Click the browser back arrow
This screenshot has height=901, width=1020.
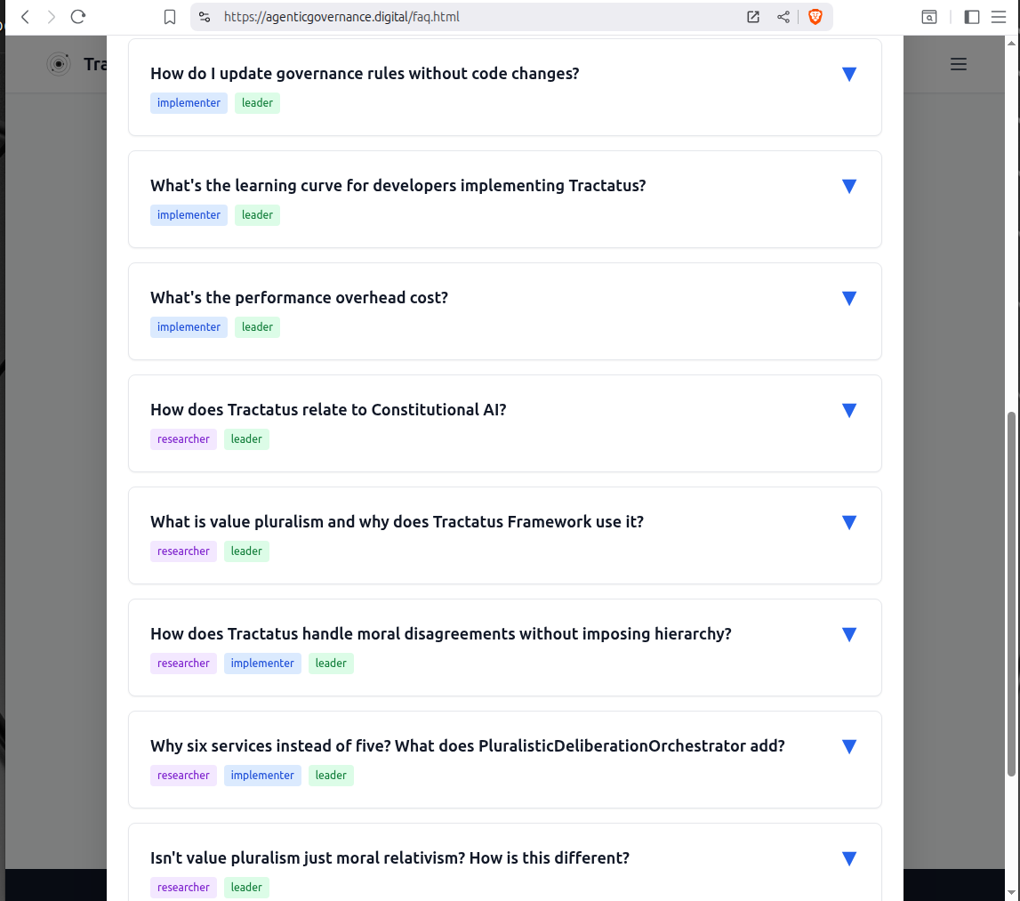[x=25, y=17]
